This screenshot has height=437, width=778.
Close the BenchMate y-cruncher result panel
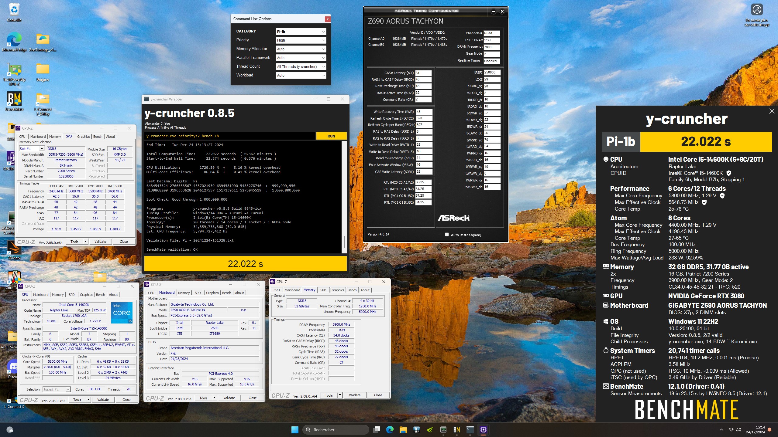(x=772, y=111)
